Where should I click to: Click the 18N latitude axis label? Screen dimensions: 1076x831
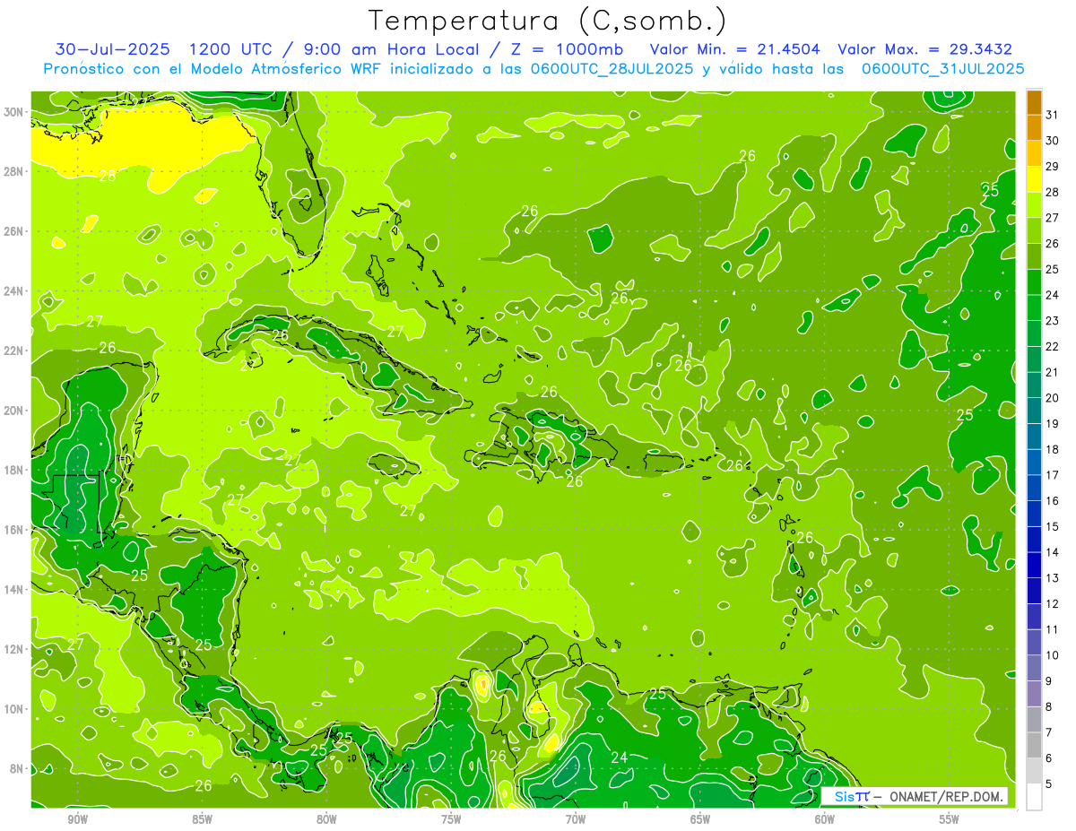coord(15,470)
